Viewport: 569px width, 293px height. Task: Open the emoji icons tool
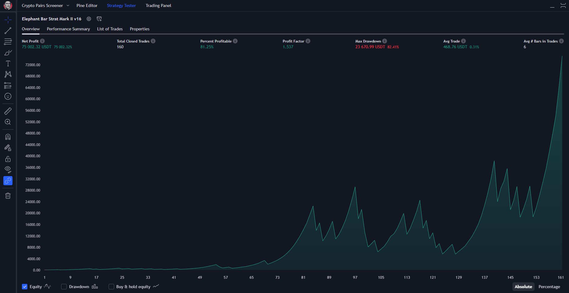click(x=8, y=96)
